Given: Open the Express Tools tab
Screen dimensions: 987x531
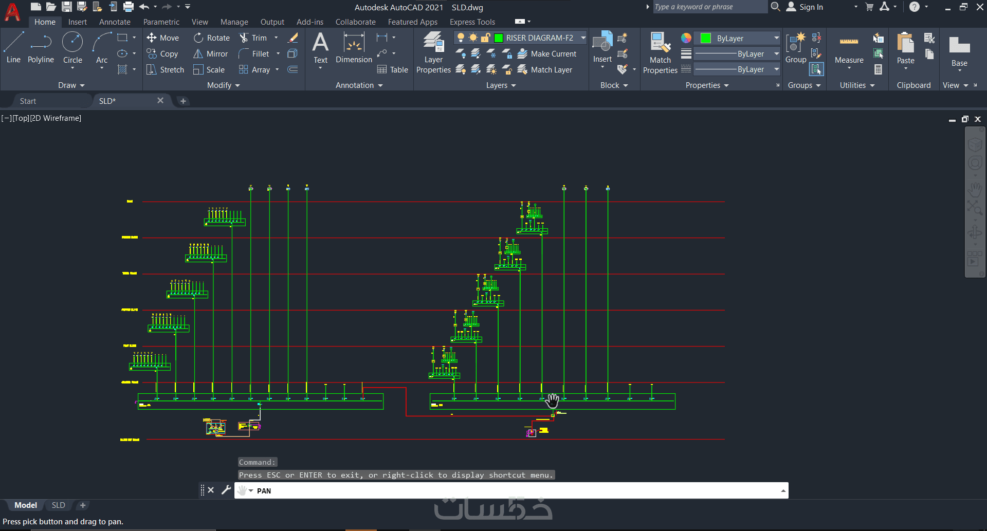Looking at the screenshot, I should coord(472,22).
